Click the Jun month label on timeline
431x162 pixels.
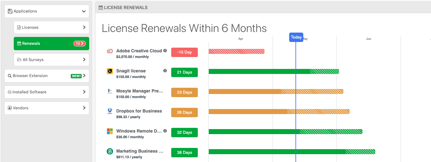tap(369, 39)
